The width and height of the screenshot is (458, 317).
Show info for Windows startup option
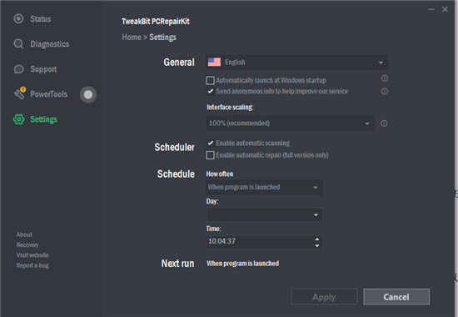(x=385, y=78)
